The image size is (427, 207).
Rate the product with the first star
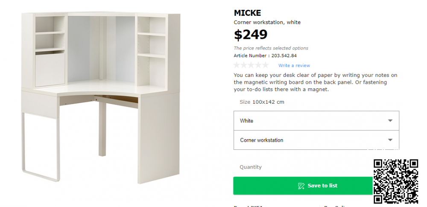[x=237, y=65]
